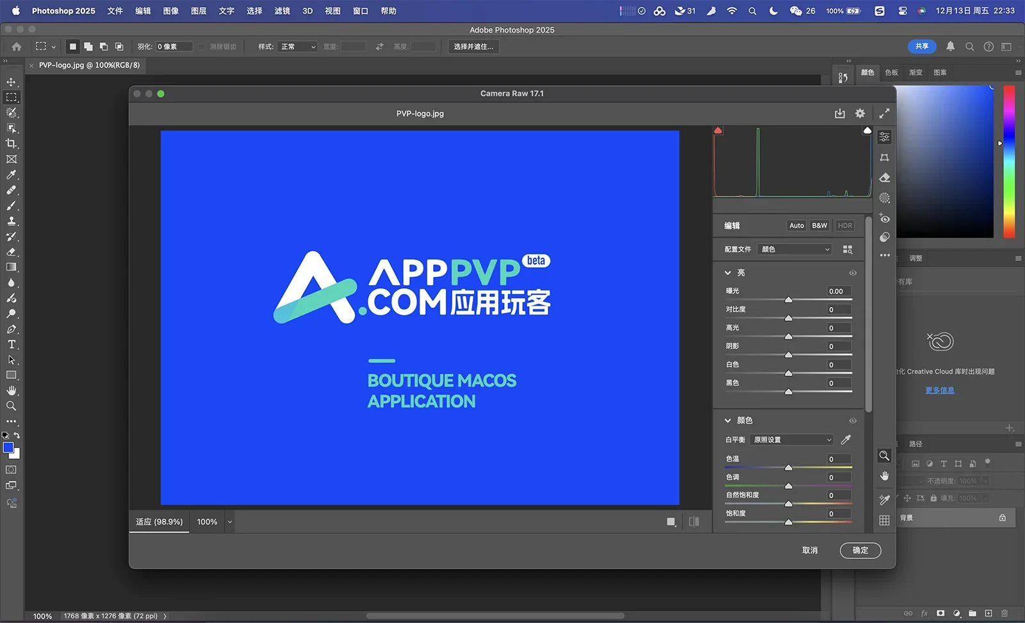Open the 颜色 panel options menu
Image resolution: width=1025 pixels, height=623 pixels.
coord(1018,72)
